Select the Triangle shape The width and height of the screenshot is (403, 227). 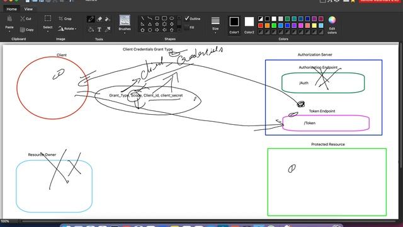(x=150, y=24)
